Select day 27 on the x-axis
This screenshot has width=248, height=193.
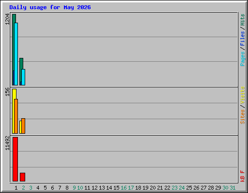203,188
